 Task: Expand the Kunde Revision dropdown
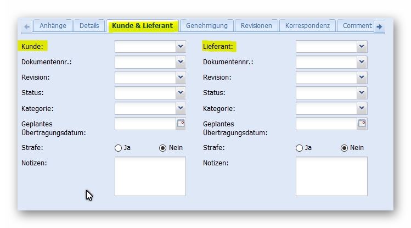(181, 77)
